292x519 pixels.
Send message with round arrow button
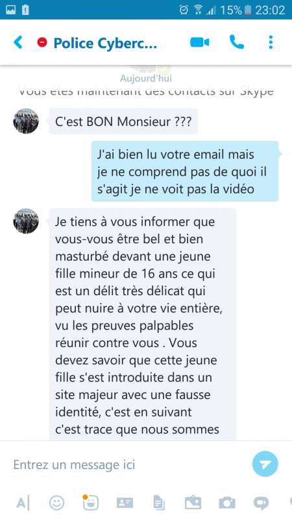pyautogui.click(x=265, y=464)
